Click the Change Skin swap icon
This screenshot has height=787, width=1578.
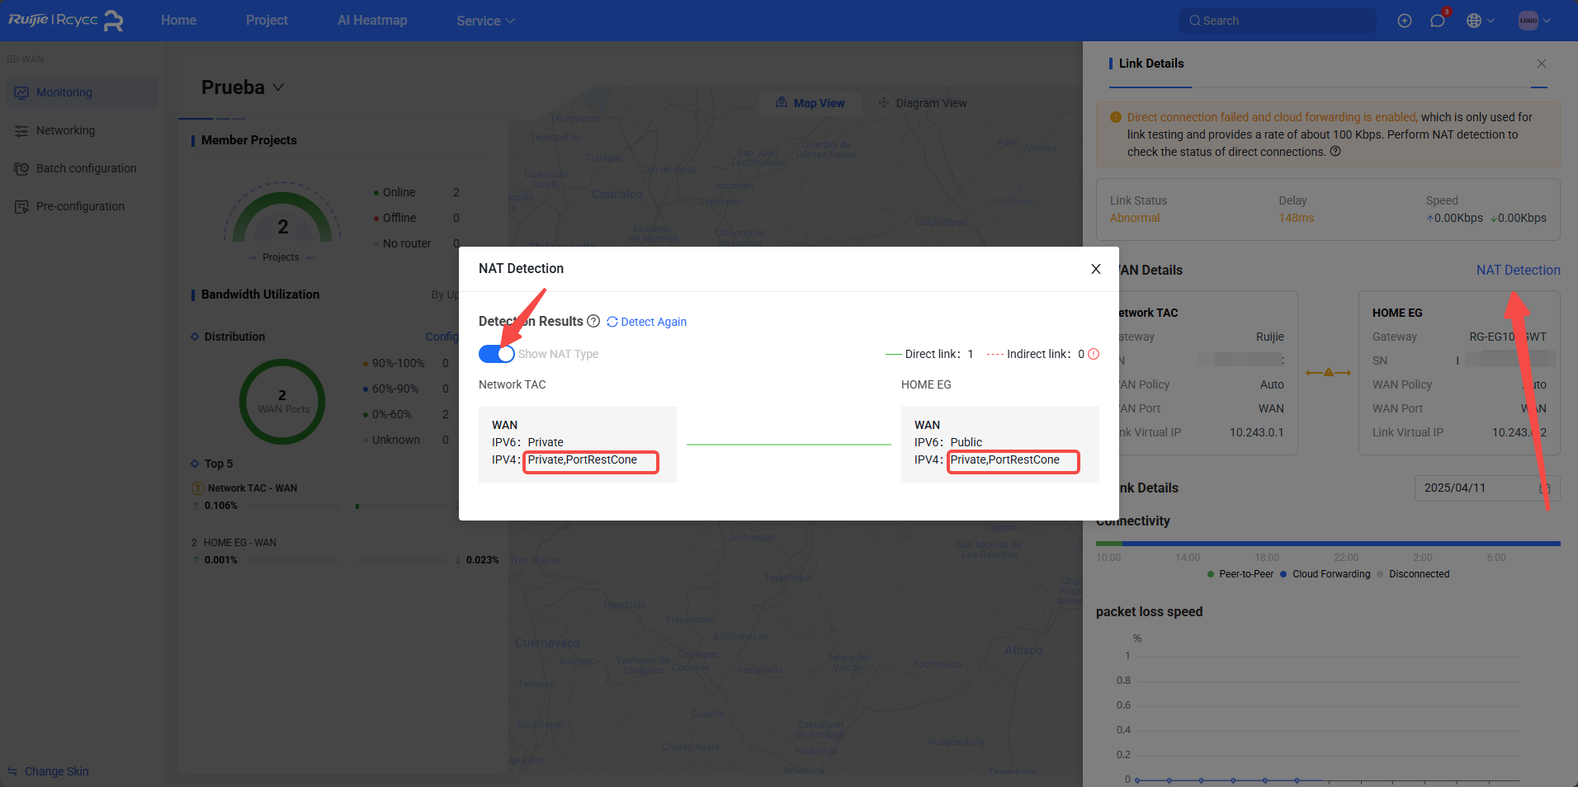(x=12, y=771)
